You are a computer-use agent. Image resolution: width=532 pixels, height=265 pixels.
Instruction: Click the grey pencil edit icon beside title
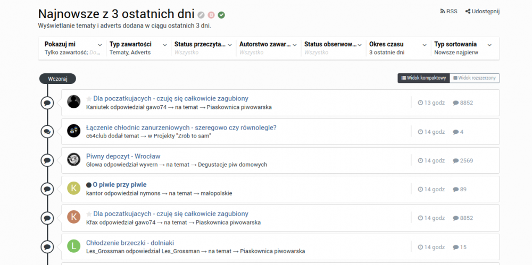201,15
